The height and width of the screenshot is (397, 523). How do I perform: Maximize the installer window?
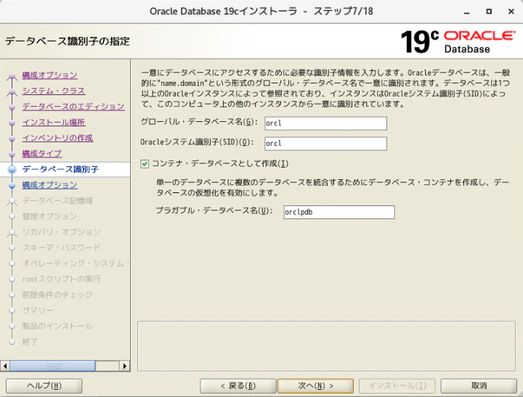tap(489, 12)
